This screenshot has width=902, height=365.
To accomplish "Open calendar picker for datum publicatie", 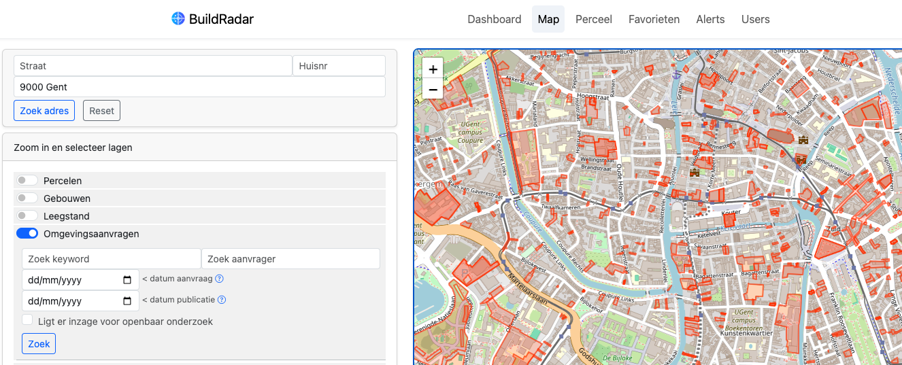I will point(127,301).
